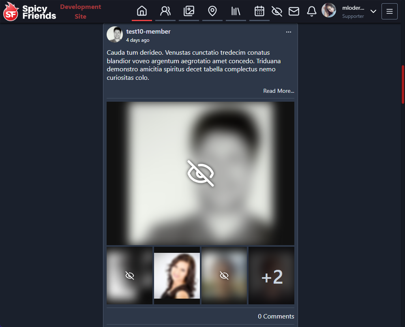Unhide the first blurred thumbnail
This screenshot has height=327, width=405.
[130, 276]
